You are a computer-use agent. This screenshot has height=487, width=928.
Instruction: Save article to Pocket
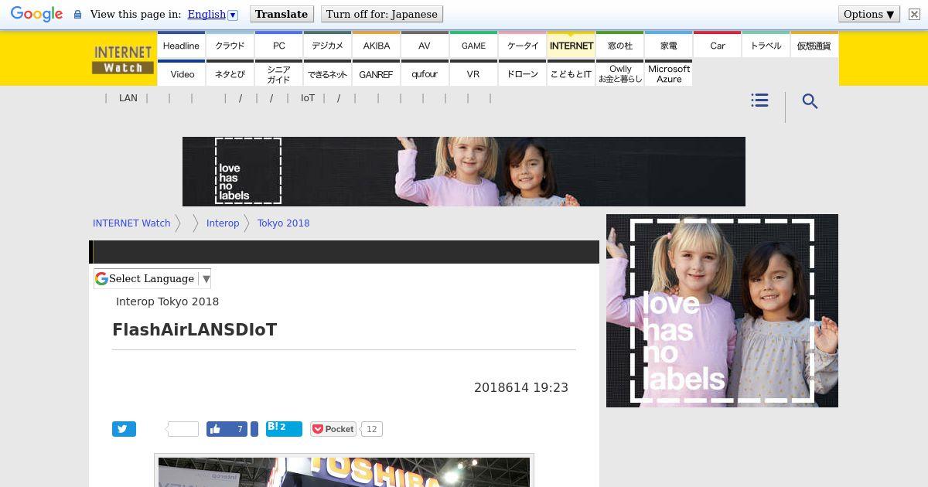[333, 429]
